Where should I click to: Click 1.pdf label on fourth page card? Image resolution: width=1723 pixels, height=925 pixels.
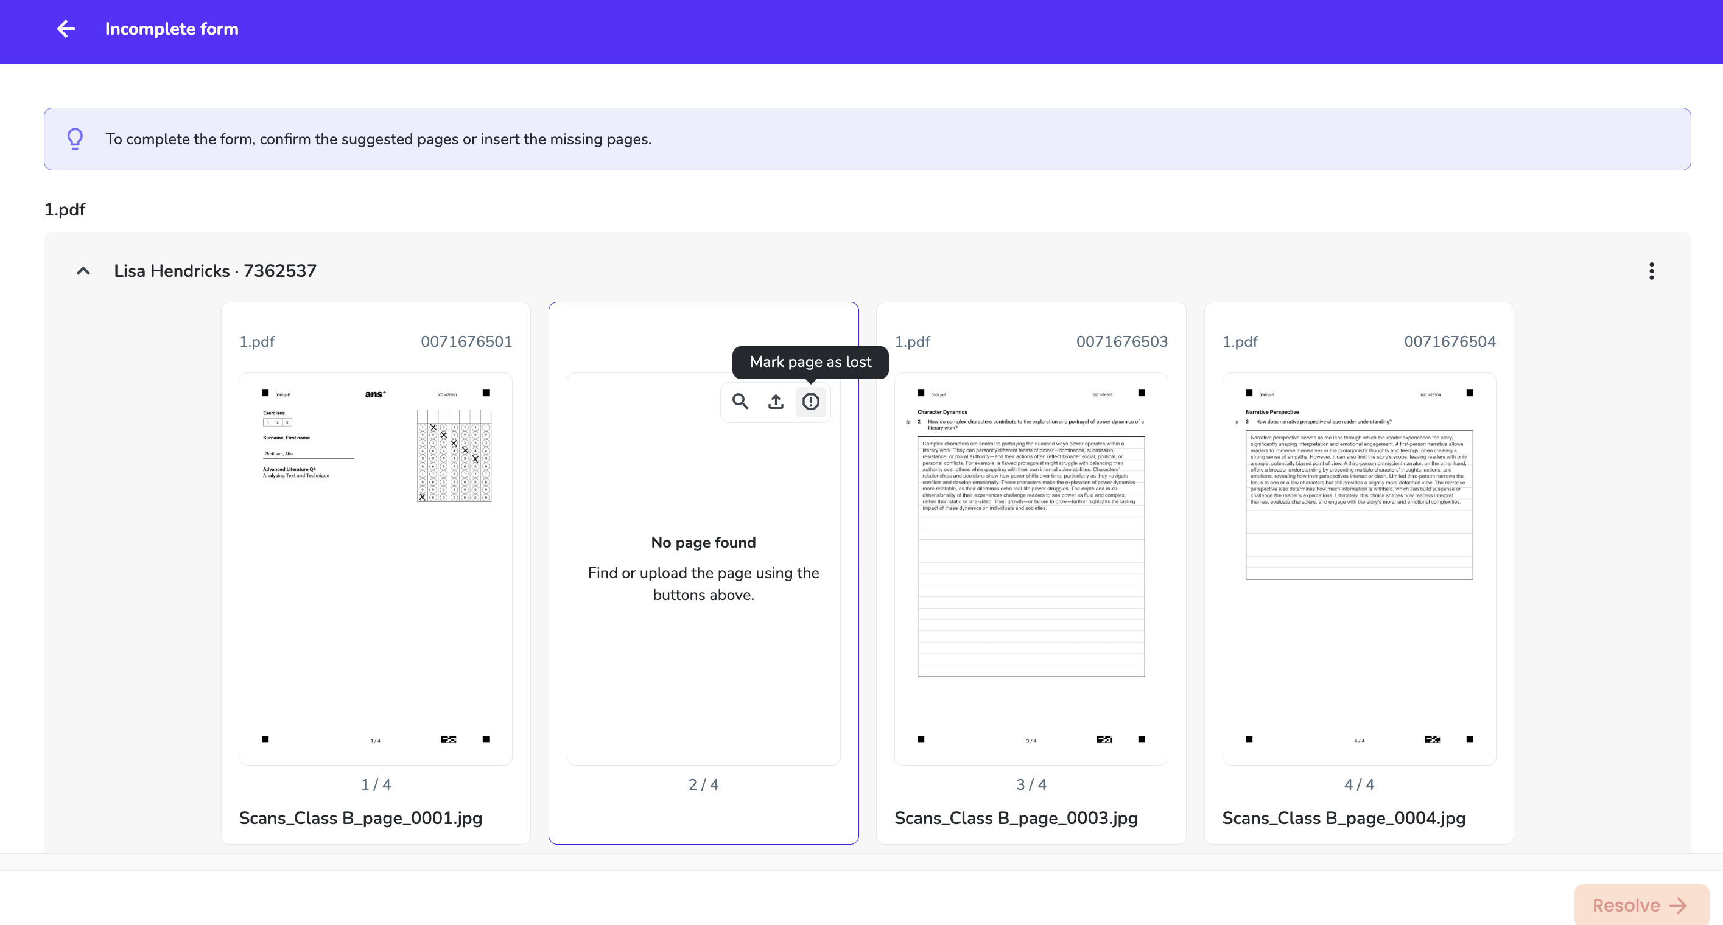(x=1240, y=341)
